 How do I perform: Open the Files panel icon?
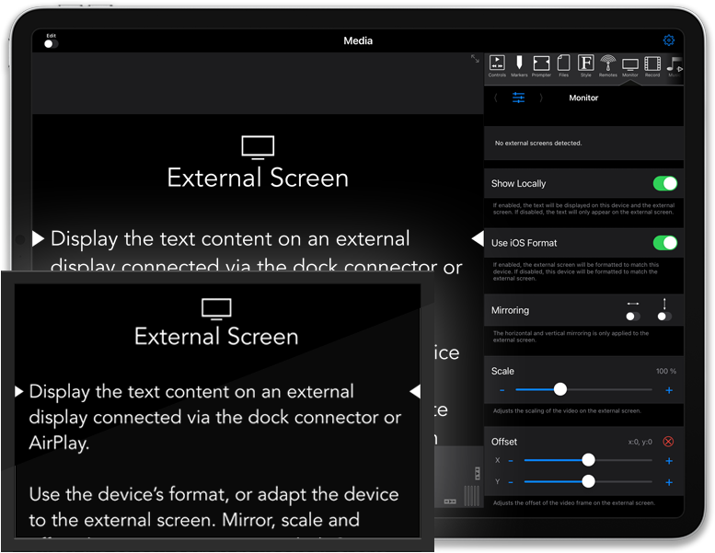[563, 65]
